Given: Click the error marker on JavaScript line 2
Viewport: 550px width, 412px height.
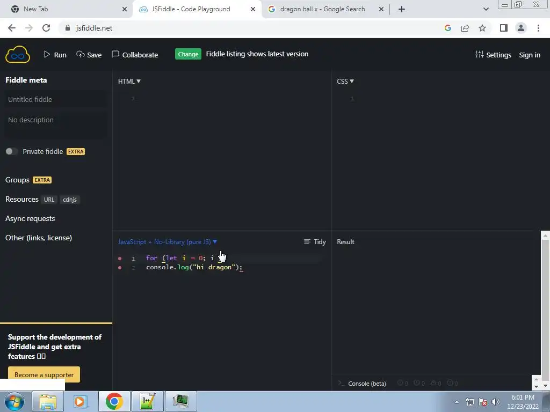Looking at the screenshot, I should [x=120, y=267].
